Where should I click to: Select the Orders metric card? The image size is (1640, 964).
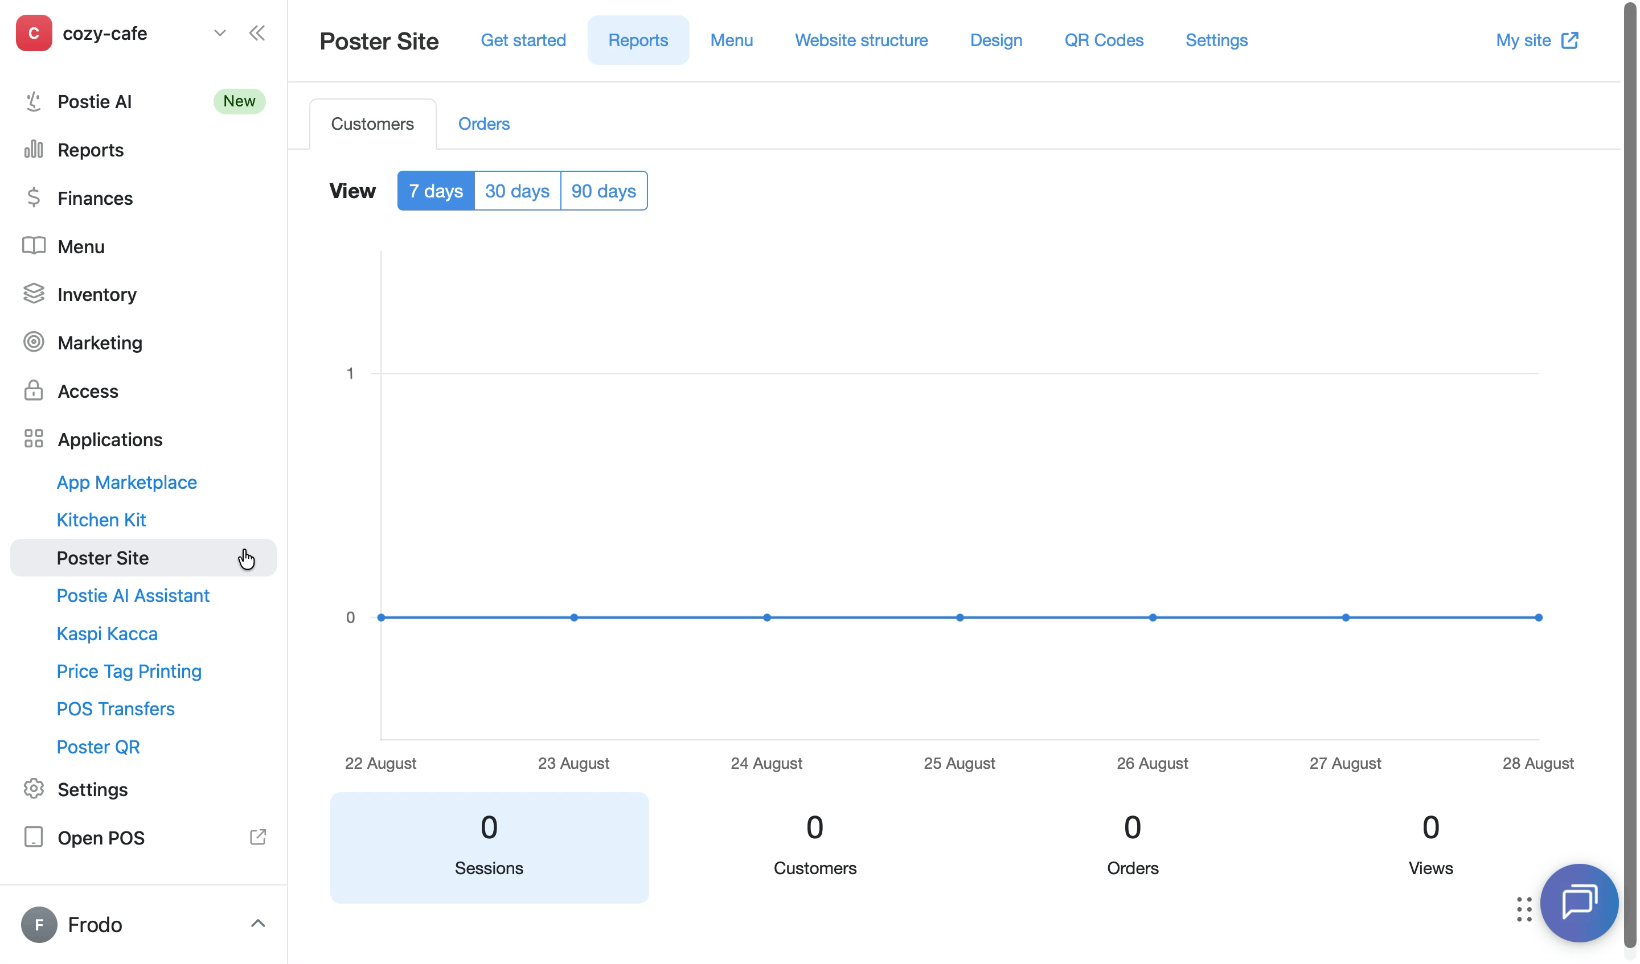(1133, 847)
